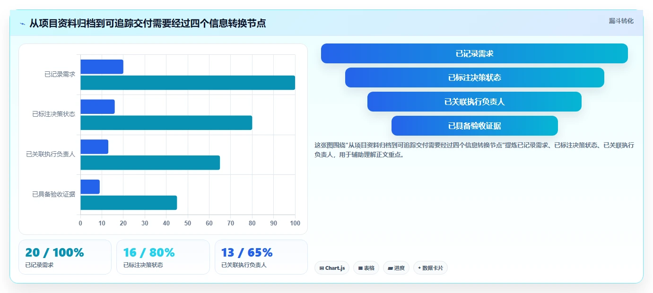The width and height of the screenshot is (653, 293).
Task: Click the short blue chart bar for 已记录需求
Action: (102, 67)
